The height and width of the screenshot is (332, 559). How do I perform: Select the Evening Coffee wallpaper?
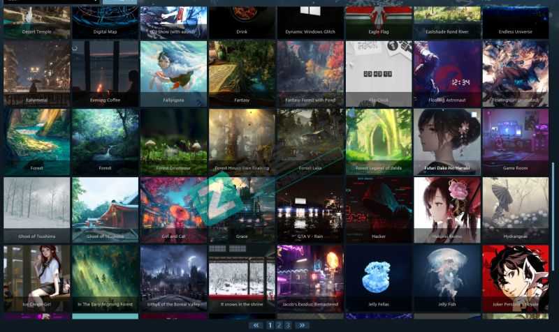[x=105, y=73]
